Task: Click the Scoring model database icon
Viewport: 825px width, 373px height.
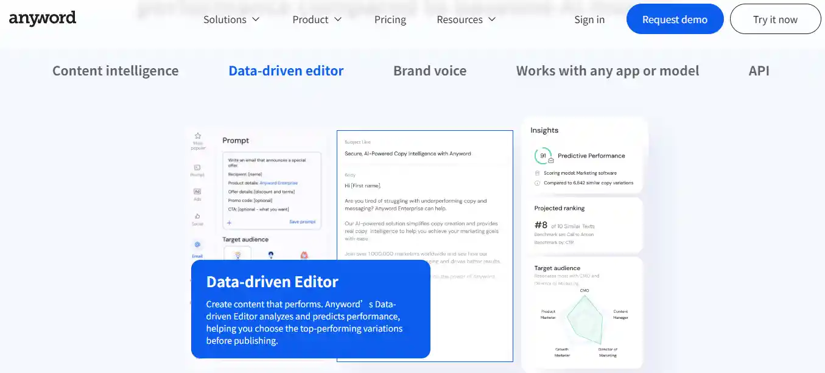Action: [537, 173]
